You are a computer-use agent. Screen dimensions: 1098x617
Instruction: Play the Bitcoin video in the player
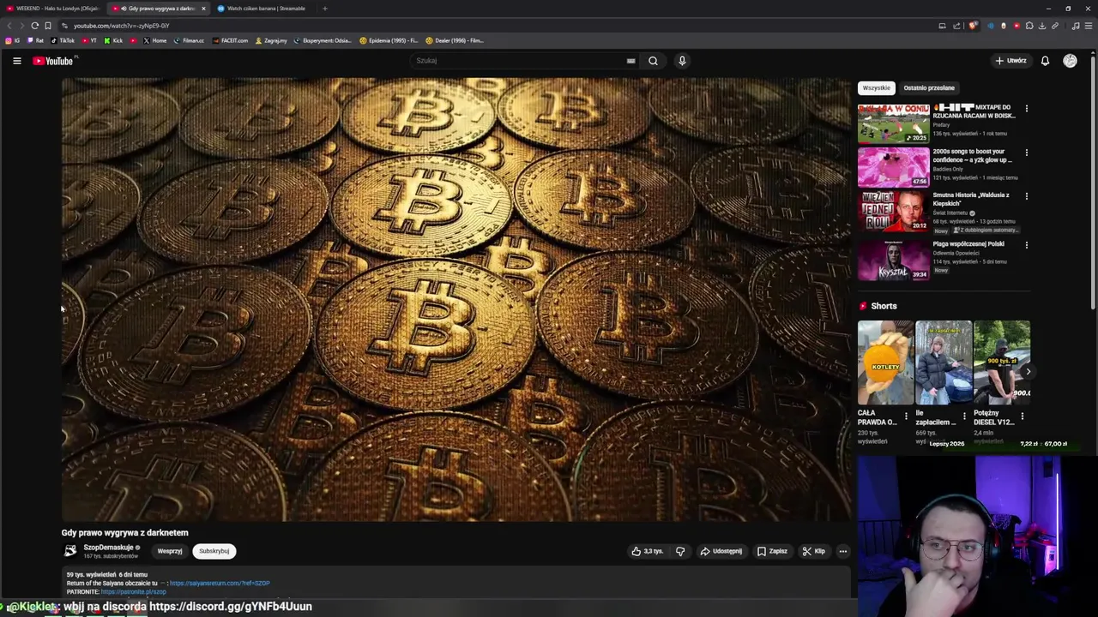click(x=455, y=299)
